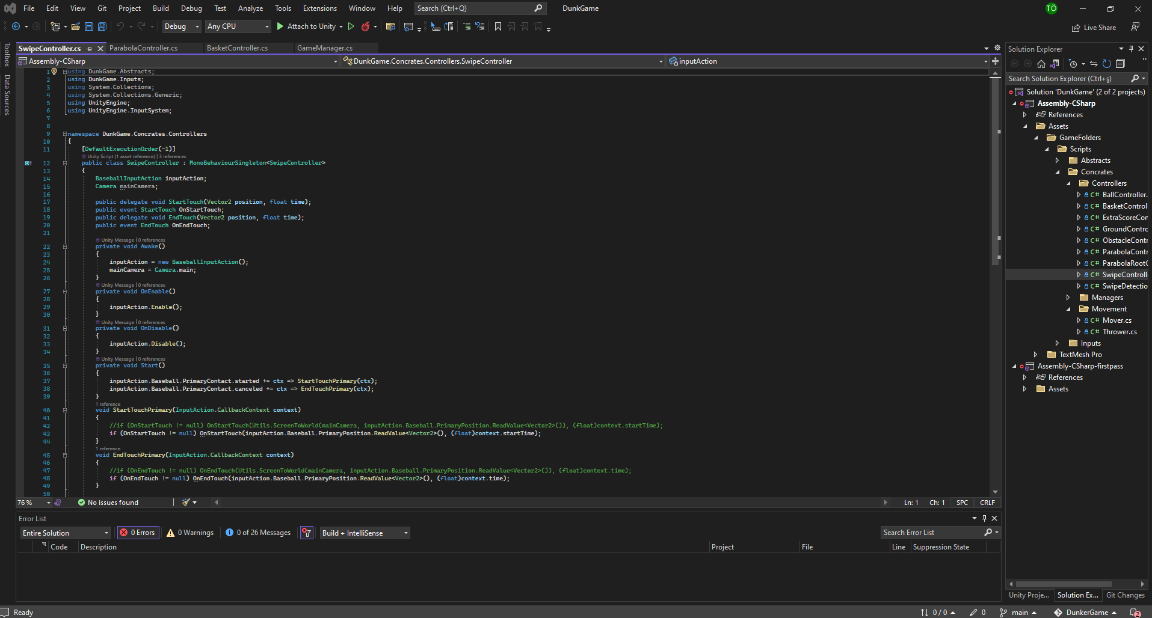This screenshot has height=618, width=1152.
Task: Click the 0 Warnings filter button
Action: tap(189, 533)
